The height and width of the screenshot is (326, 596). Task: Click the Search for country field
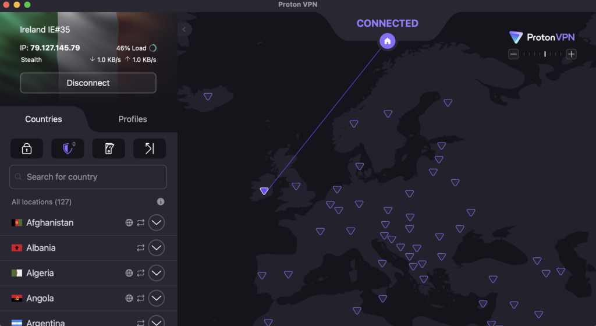[88, 176]
